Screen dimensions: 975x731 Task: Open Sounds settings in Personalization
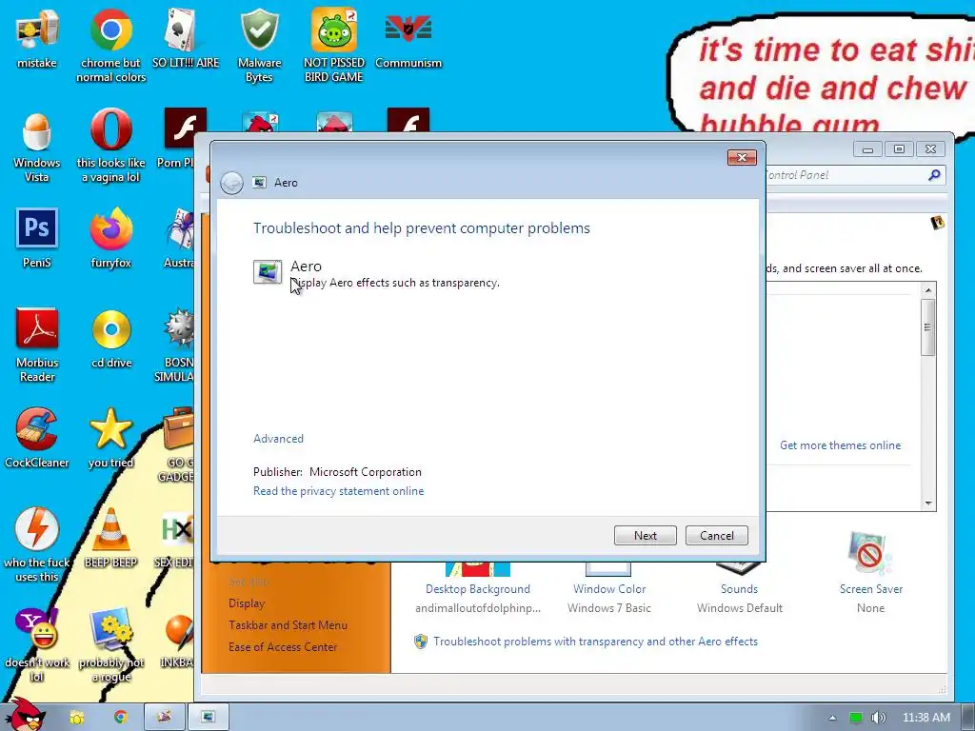pyautogui.click(x=739, y=588)
